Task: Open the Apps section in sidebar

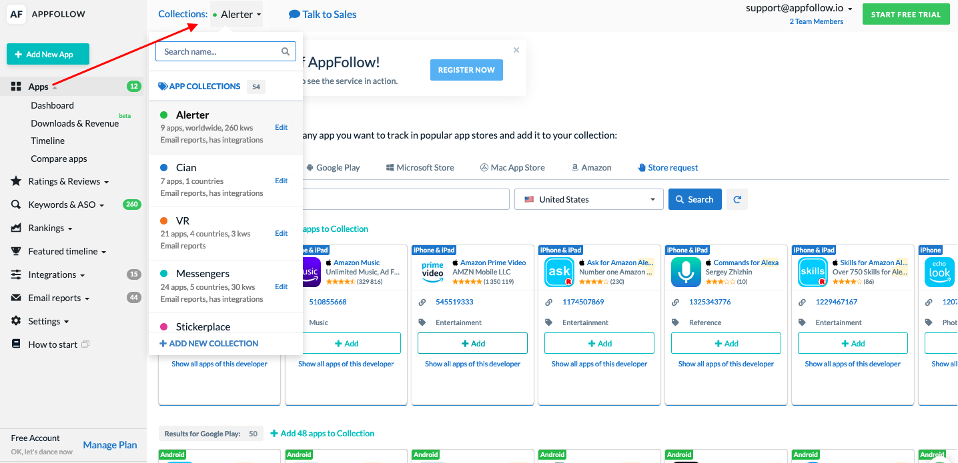Action: [x=38, y=87]
